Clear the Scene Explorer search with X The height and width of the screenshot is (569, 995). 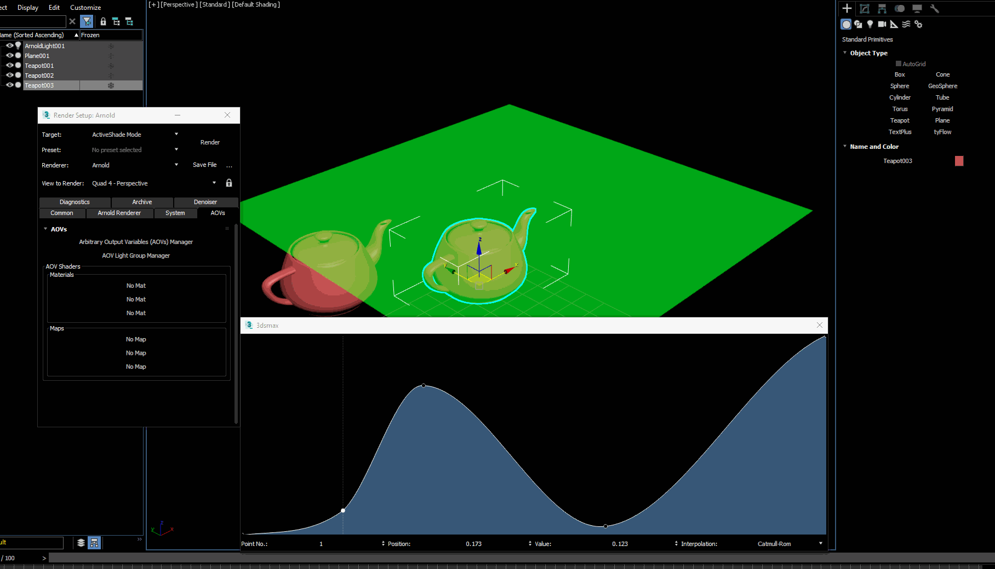click(x=72, y=21)
